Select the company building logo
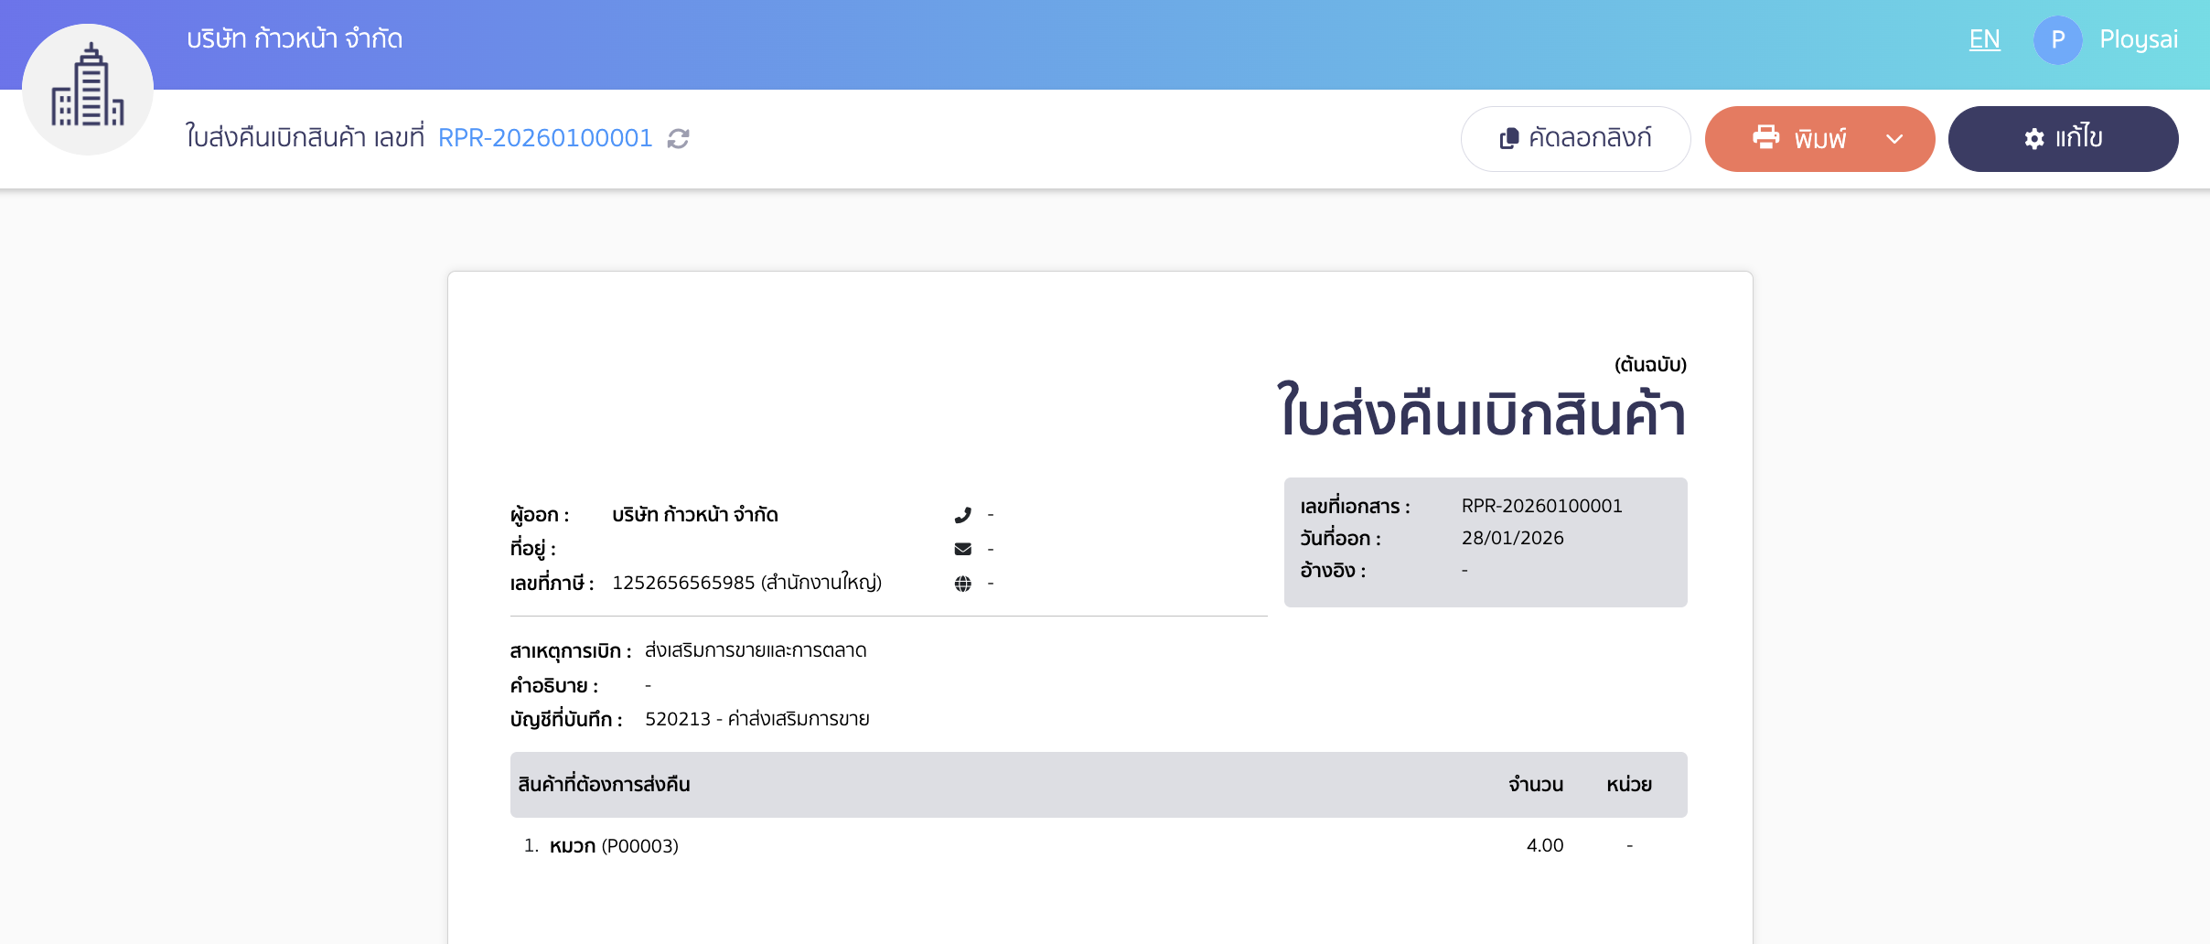 [88, 88]
